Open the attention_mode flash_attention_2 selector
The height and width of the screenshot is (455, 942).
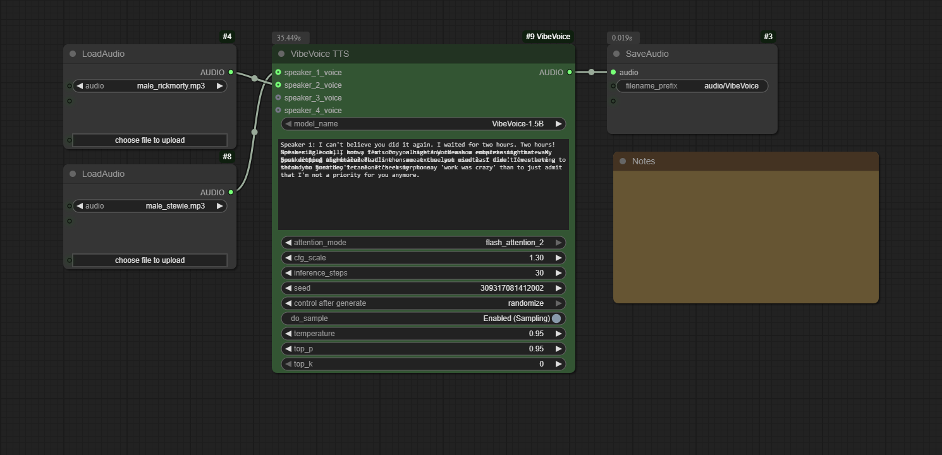point(424,243)
